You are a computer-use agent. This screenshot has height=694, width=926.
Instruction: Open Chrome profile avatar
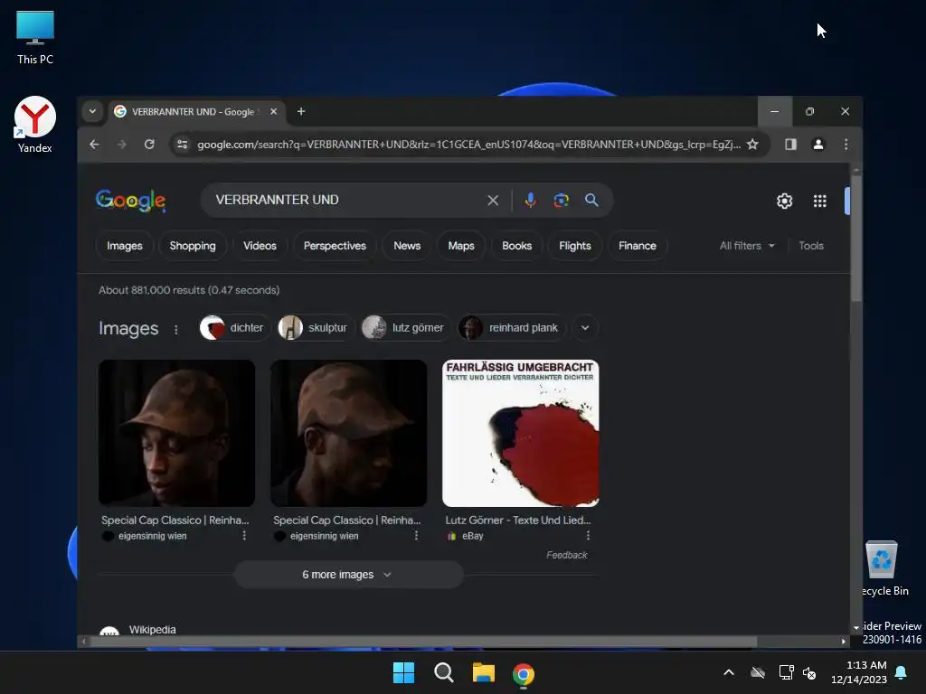817,144
